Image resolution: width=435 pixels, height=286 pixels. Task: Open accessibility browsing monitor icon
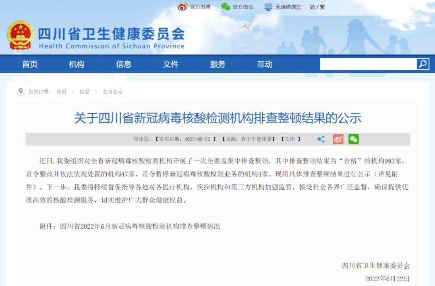[x=268, y=7]
